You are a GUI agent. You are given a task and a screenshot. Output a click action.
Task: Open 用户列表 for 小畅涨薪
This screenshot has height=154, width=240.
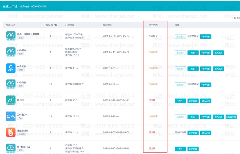(x=206, y=85)
